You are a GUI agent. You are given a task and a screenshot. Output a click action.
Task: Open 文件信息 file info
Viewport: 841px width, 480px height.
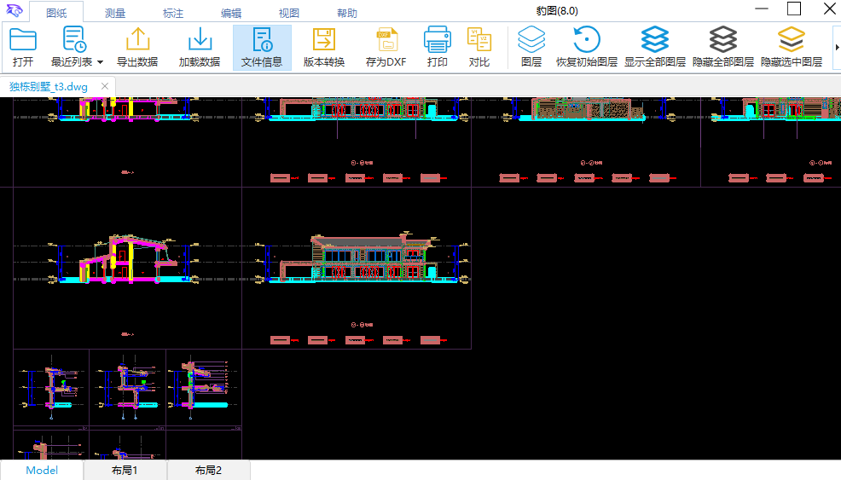point(262,40)
